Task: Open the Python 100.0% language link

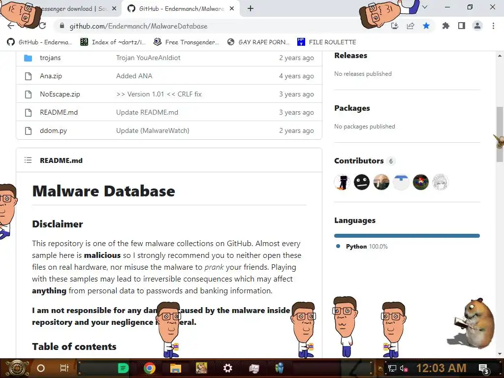Action: pyautogui.click(x=362, y=247)
